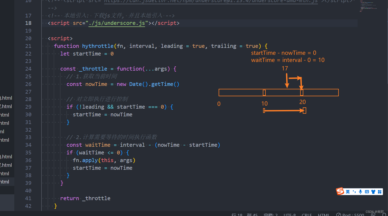Click the 'let startTime = 0' declaration
The width and height of the screenshot is (388, 216).
(x=87, y=54)
